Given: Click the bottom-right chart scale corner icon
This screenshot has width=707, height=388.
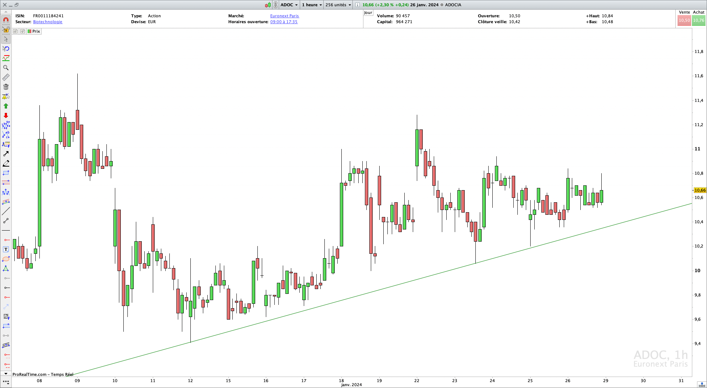Looking at the screenshot, I should (x=701, y=384).
